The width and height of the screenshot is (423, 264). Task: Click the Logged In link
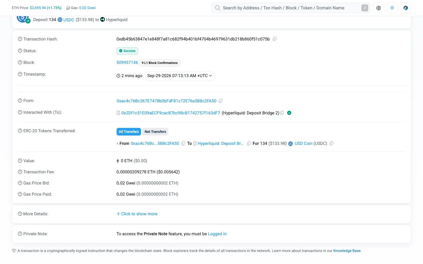[217, 234]
